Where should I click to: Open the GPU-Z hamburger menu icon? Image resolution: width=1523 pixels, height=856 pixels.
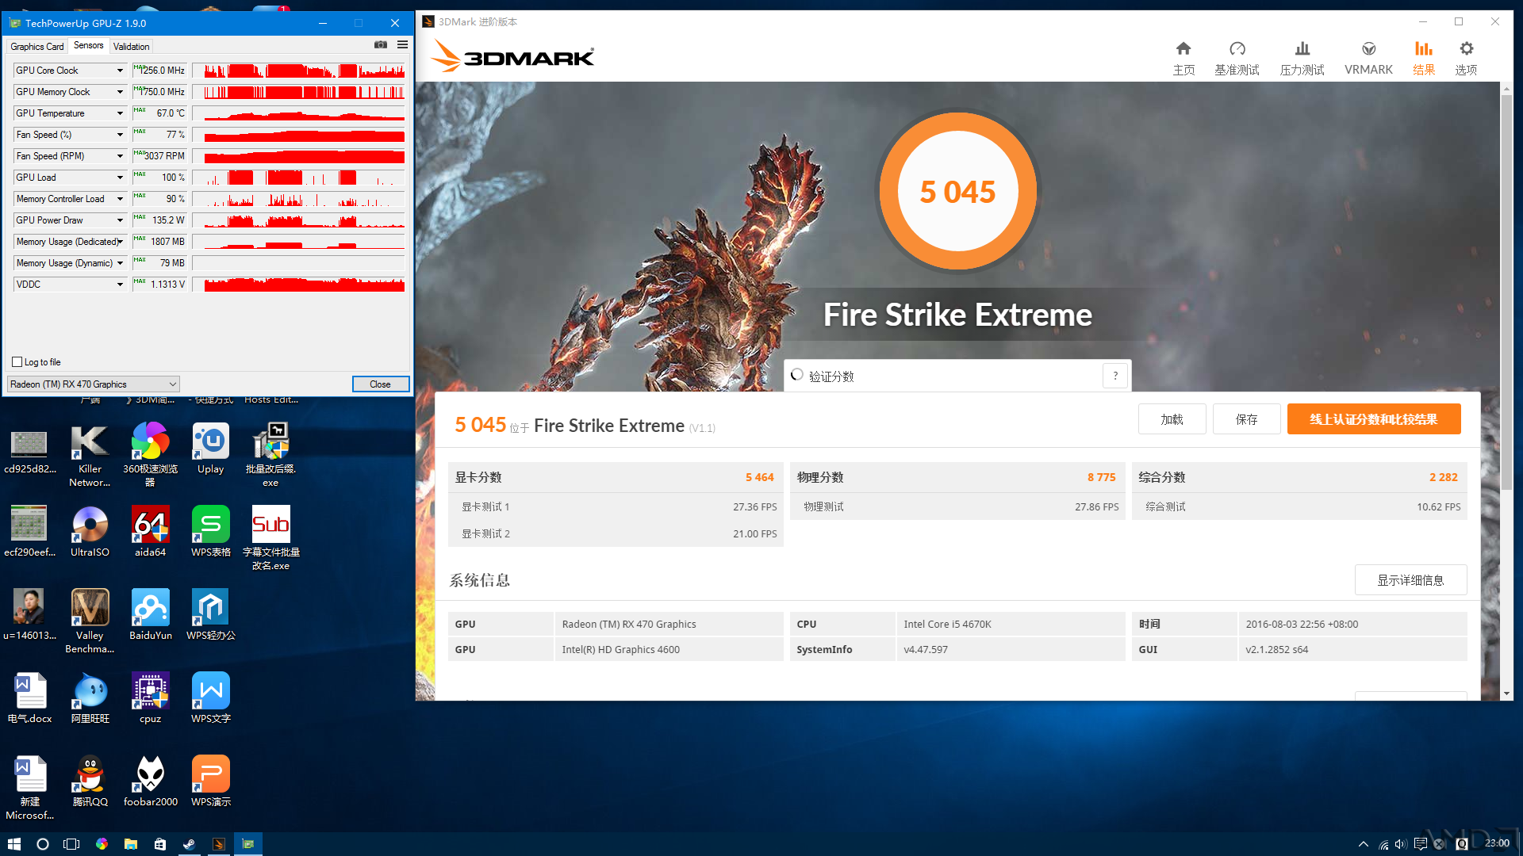point(402,45)
